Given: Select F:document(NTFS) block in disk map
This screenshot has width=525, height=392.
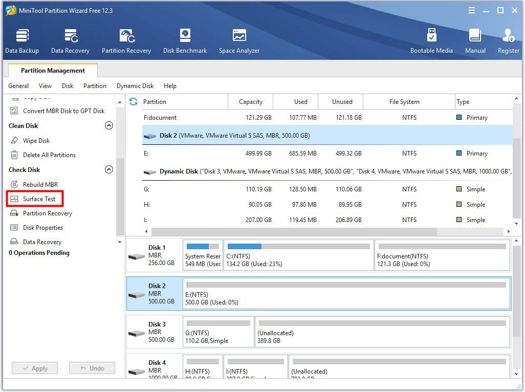Looking at the screenshot, I should pyautogui.click(x=442, y=255).
